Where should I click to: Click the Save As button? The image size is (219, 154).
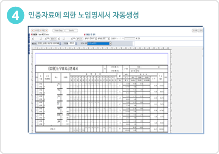click(x=71, y=30)
